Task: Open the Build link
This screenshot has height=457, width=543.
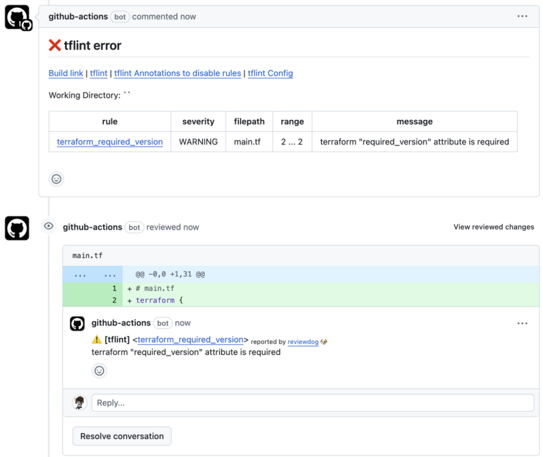Action: [x=66, y=73]
